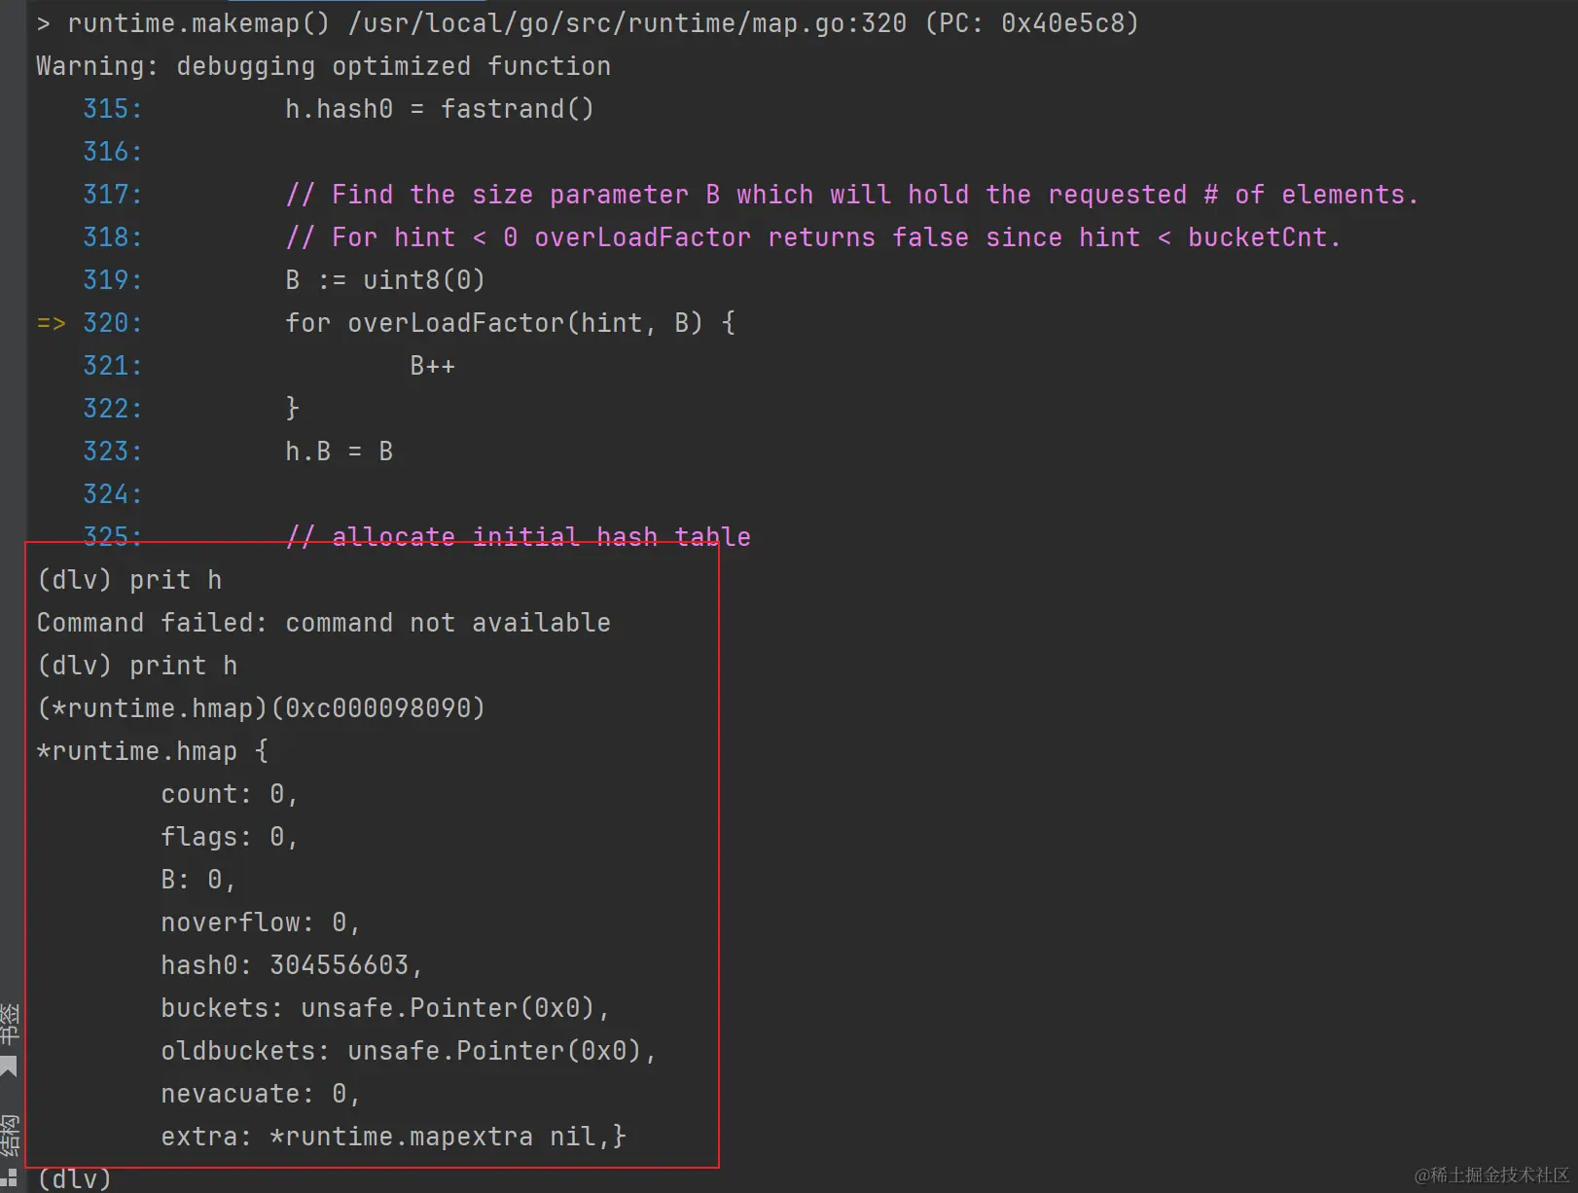The width and height of the screenshot is (1578, 1193).
Task: Click the 'oldbuckets: unsafe.Pointer(0x0)' field
Action: click(409, 1051)
